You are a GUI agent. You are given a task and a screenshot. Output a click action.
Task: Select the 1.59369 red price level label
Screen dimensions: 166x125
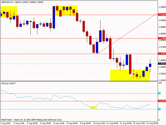tap(162, 15)
